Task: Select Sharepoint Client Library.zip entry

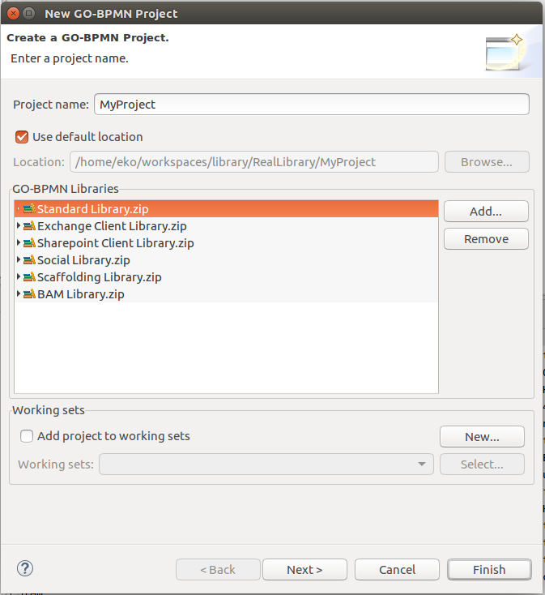Action: point(226,243)
